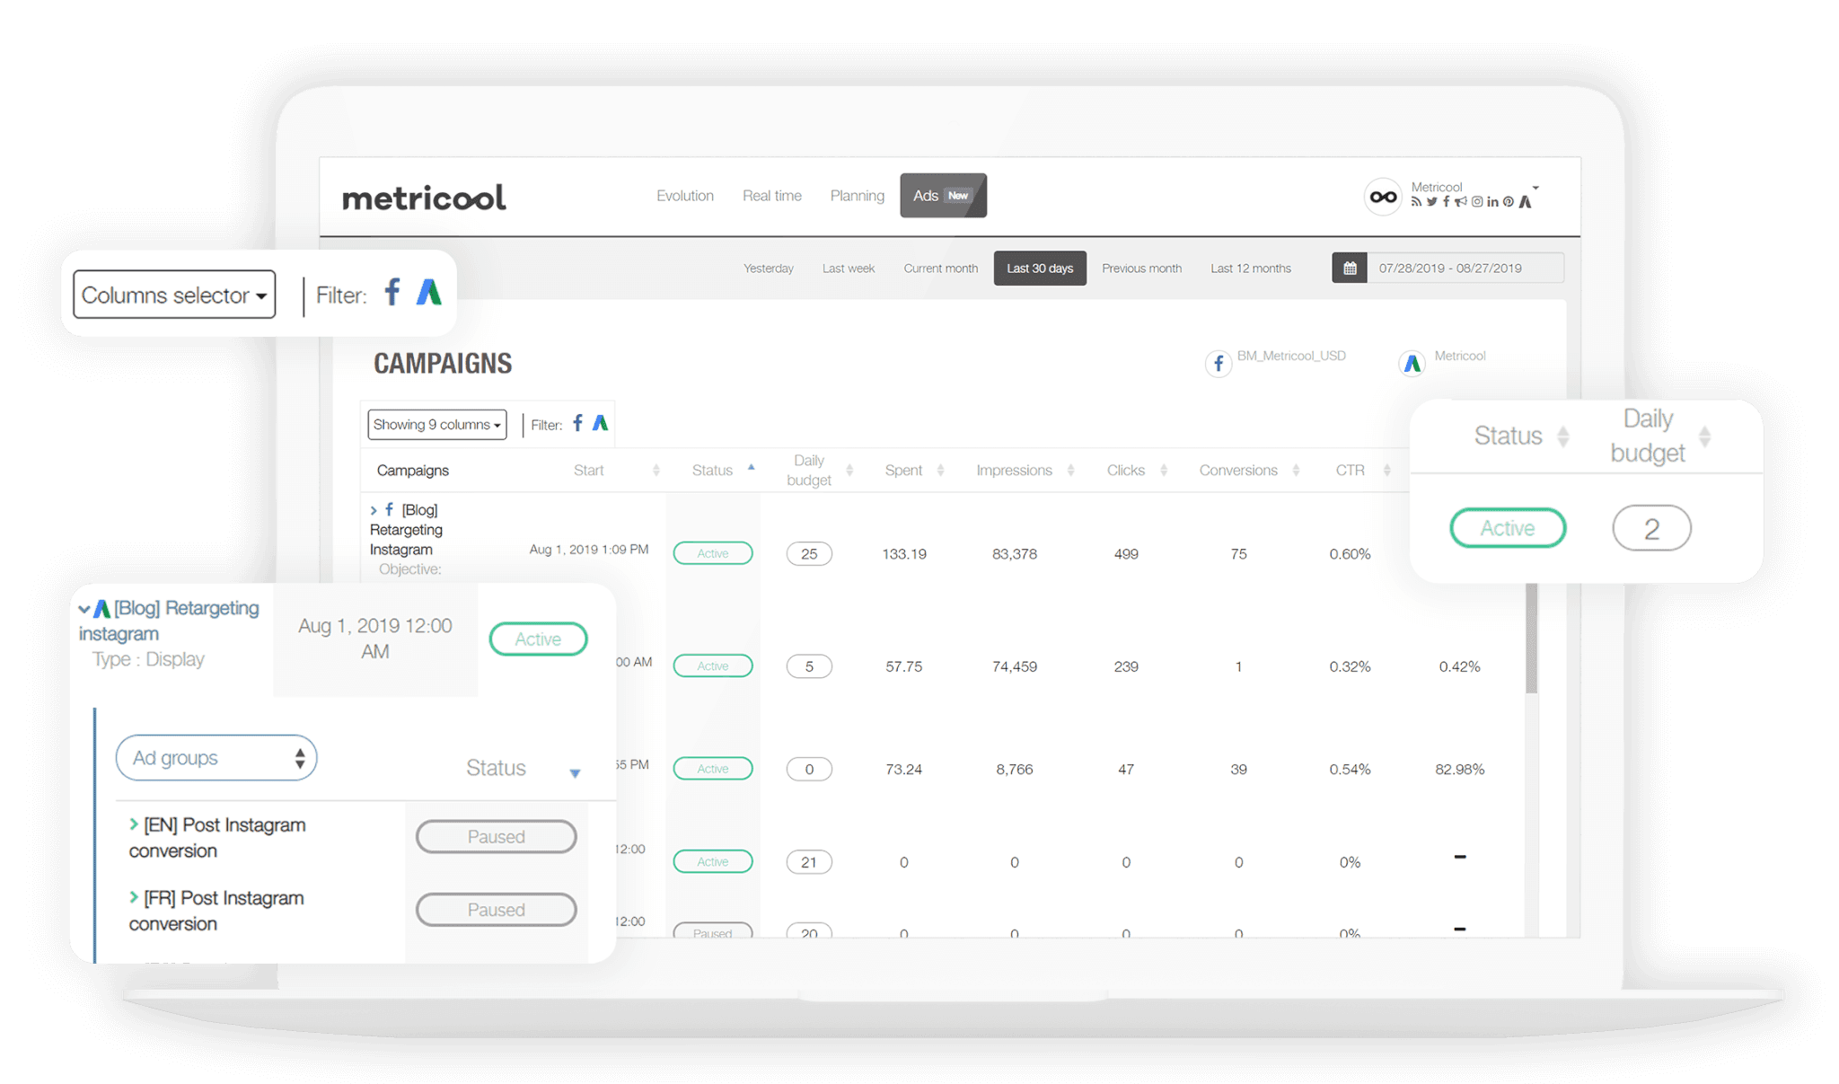Viewport: 1839px width, 1084px height.
Task: Collapse [Blog] Retargeting instagram Display campaign
Action: tap(84, 609)
